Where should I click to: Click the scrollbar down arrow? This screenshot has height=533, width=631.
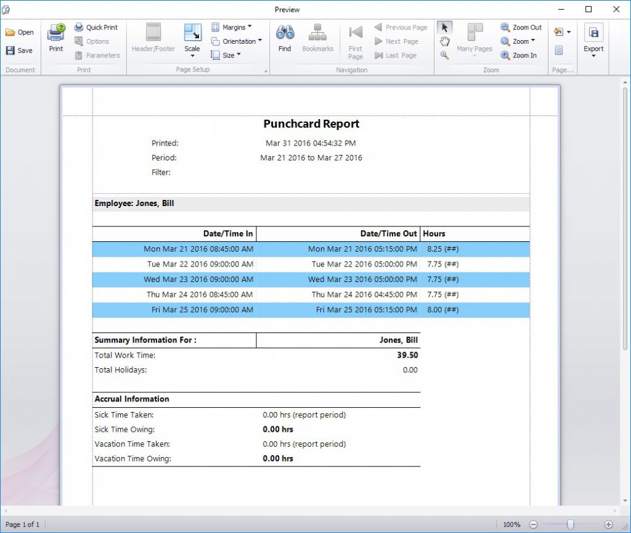coord(625,501)
